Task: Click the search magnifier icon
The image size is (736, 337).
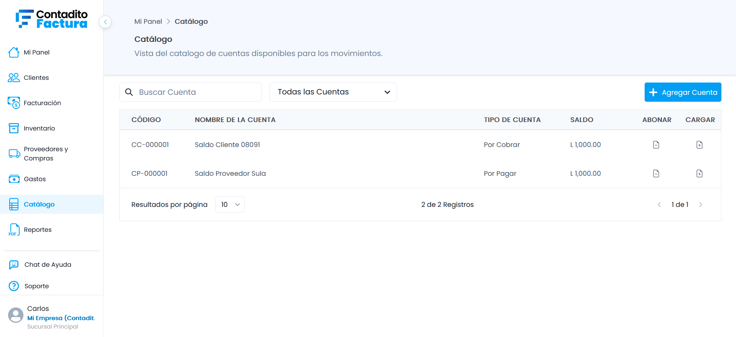Action: click(129, 92)
